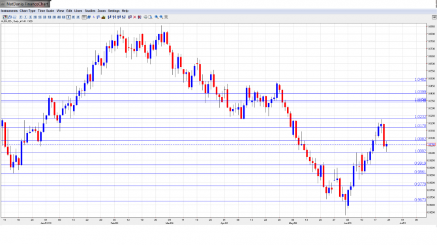Screen dimensions: 437x245
Task: Click the red X delete line icon
Action: (134, 17)
